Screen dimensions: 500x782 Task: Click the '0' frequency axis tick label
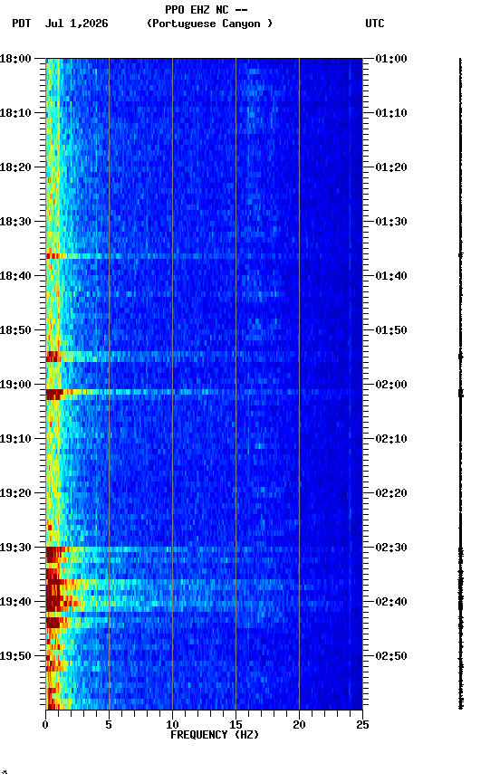45,725
